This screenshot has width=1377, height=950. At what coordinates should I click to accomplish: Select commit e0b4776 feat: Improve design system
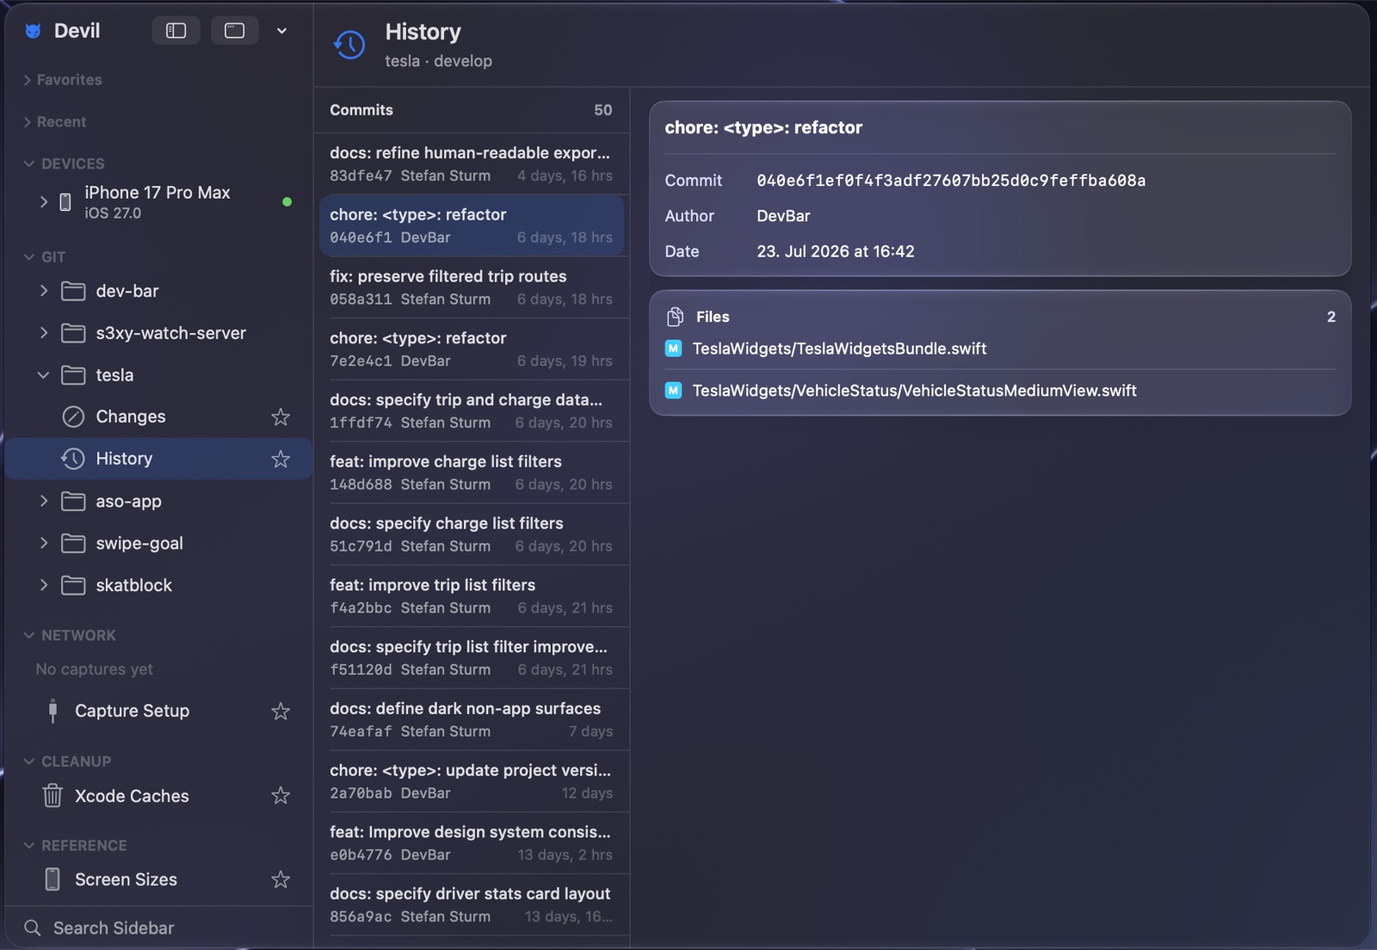pyautogui.click(x=472, y=843)
